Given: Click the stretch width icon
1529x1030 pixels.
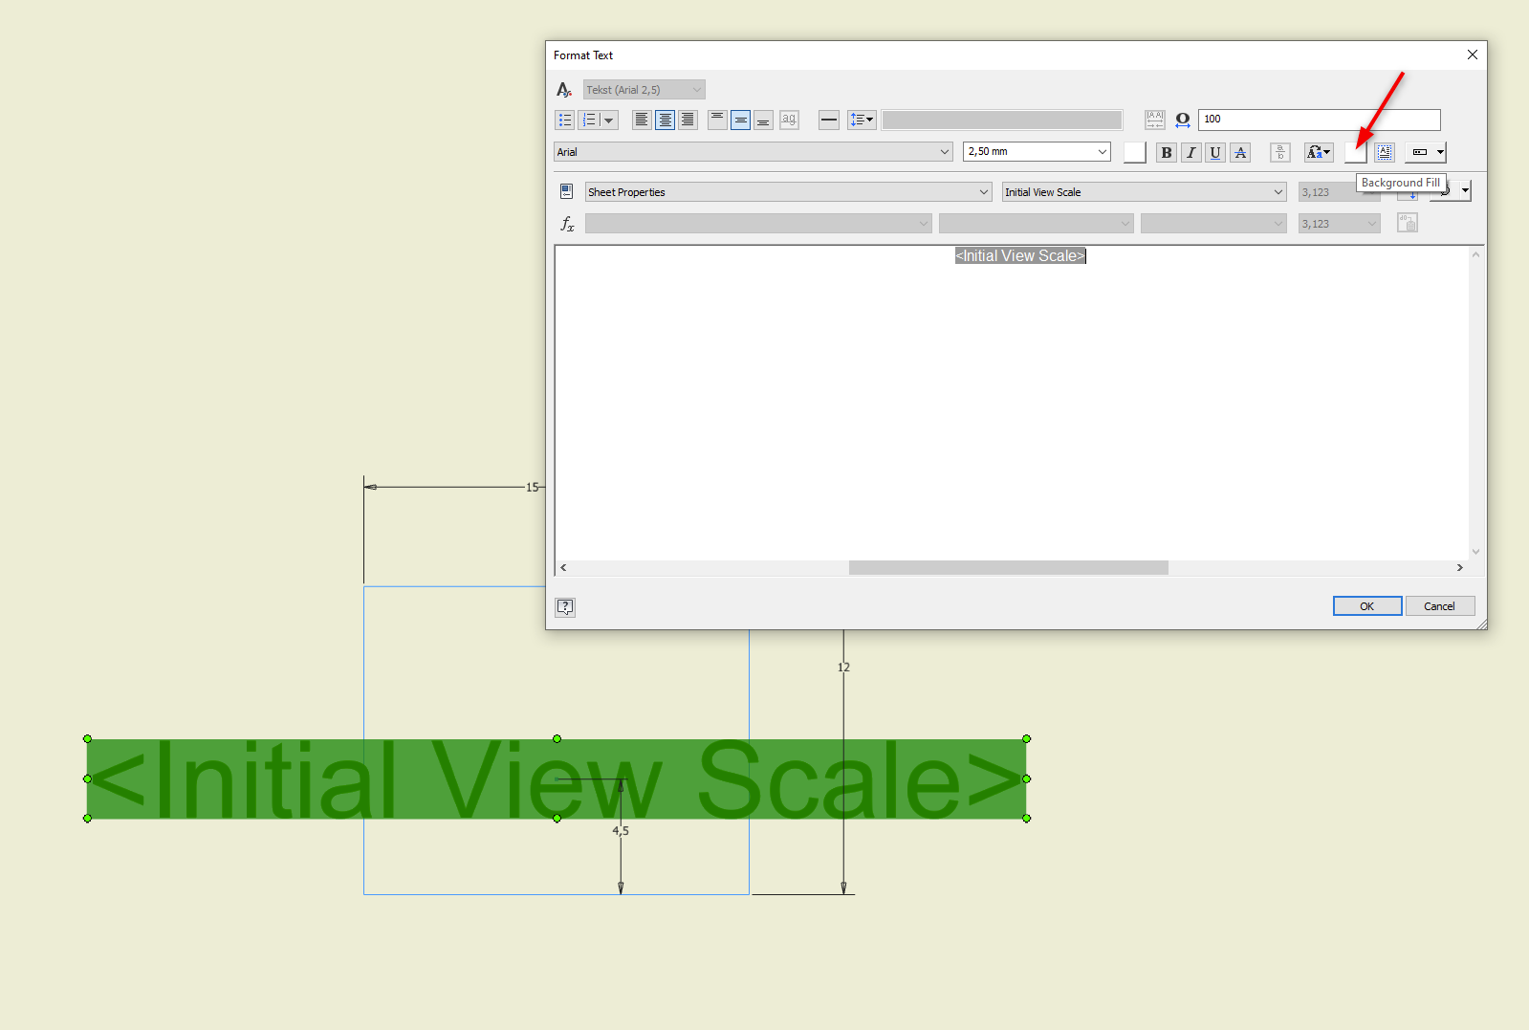Looking at the screenshot, I should click(x=1183, y=120).
